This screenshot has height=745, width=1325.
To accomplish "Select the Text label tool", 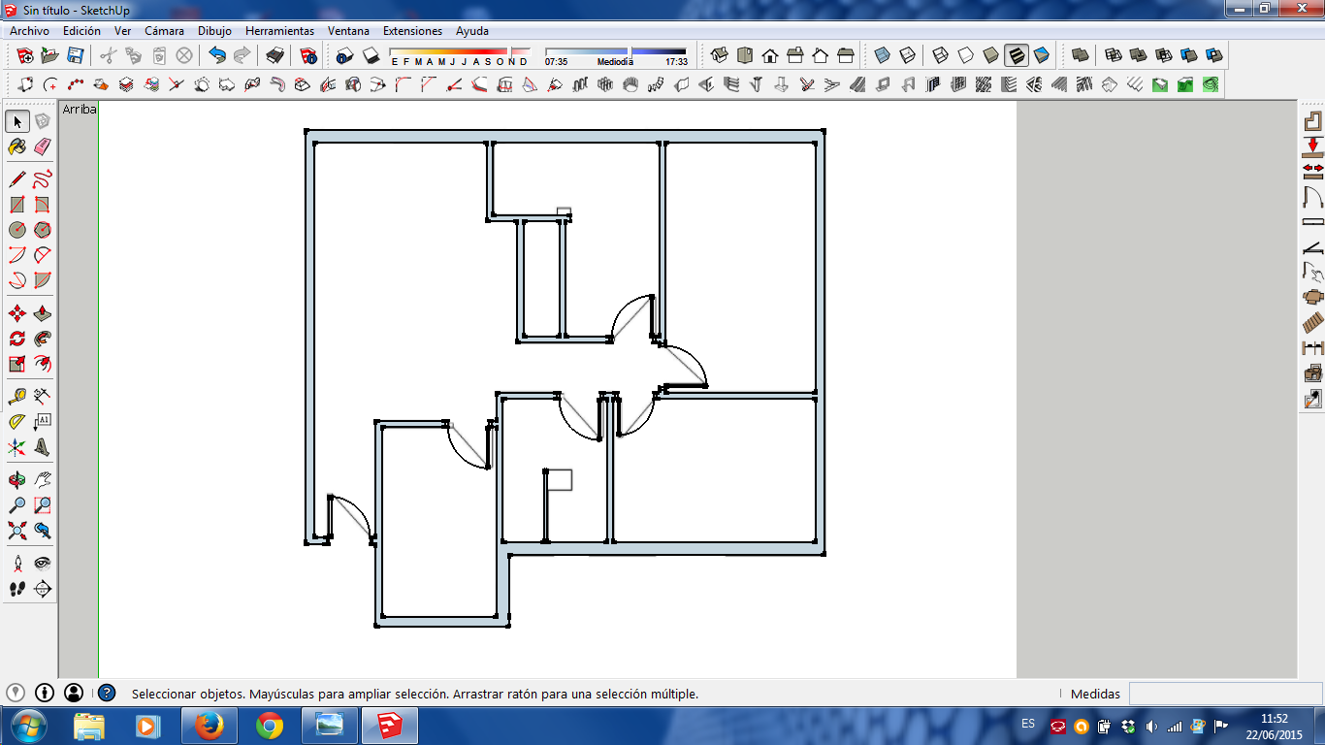I will click(x=43, y=422).
